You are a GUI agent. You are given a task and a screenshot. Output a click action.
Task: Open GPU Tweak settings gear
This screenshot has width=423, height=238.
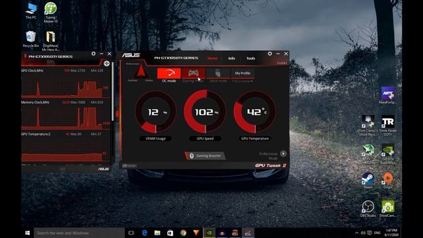coord(270,54)
